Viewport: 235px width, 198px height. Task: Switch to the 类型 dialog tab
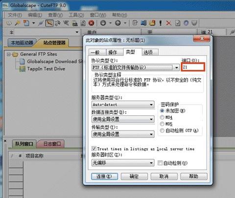click(133, 52)
